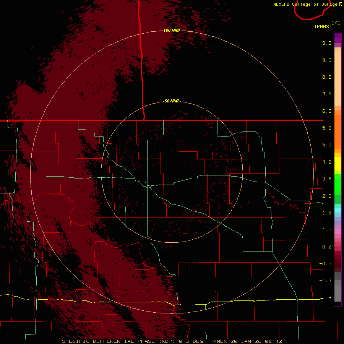Screen dimensions: 344x344
Task: Click the [PHAS] label above the color scale
Action: (323, 26)
